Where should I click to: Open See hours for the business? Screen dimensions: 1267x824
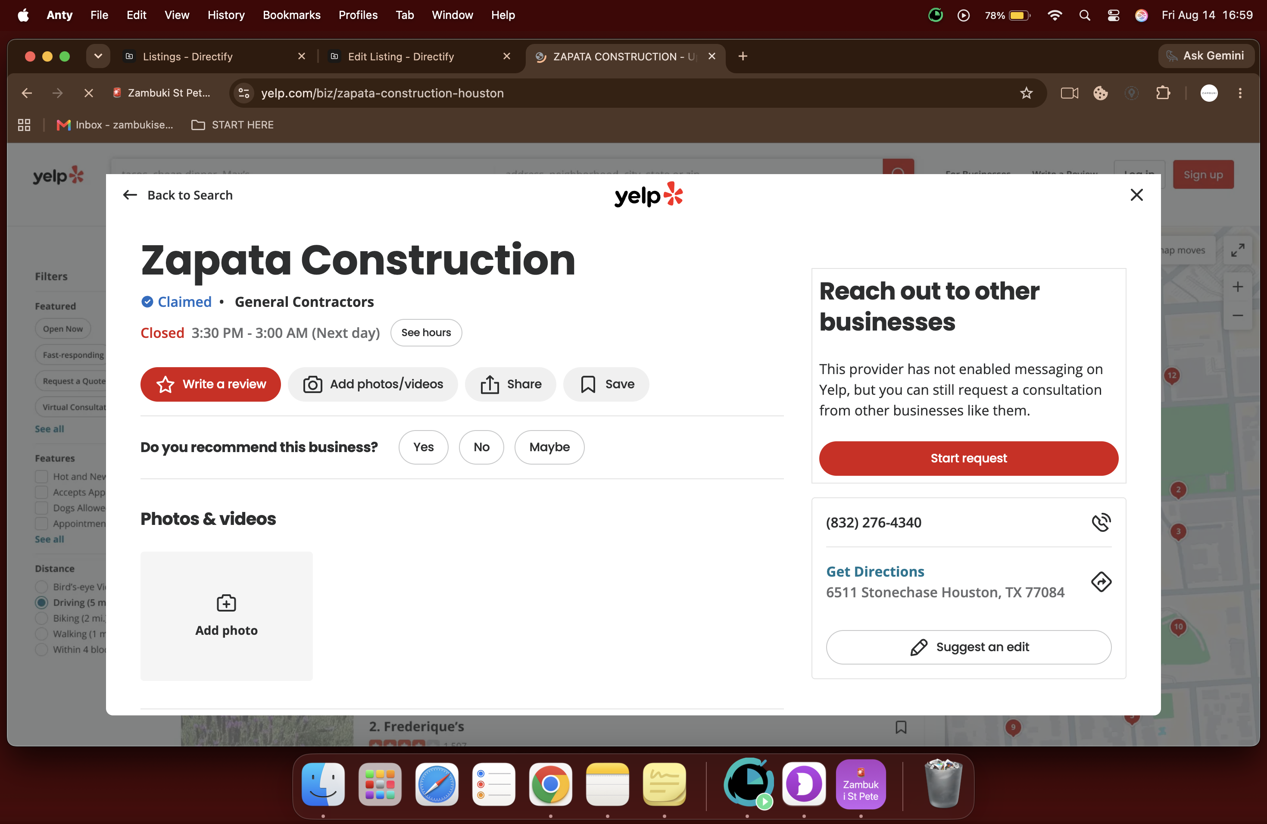tap(426, 333)
